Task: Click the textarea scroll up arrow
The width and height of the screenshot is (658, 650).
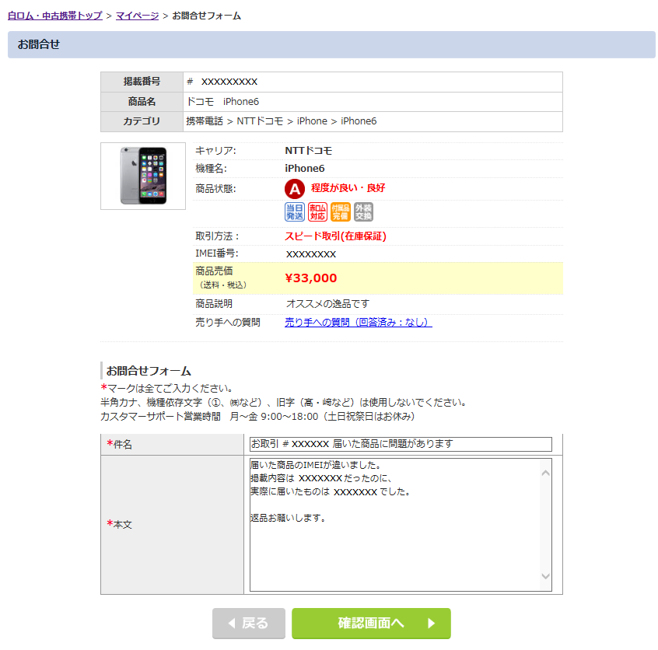Action: [x=545, y=473]
